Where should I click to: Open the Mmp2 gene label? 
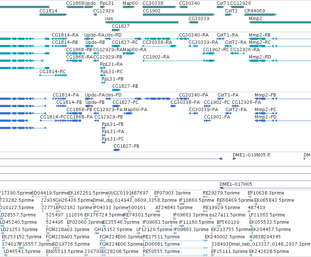click(255, 19)
